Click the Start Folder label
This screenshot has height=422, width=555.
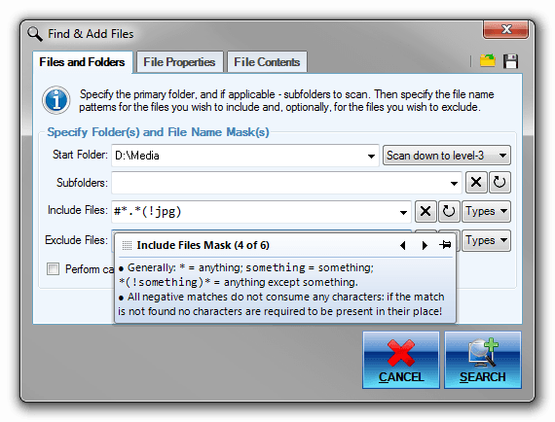[80, 155]
